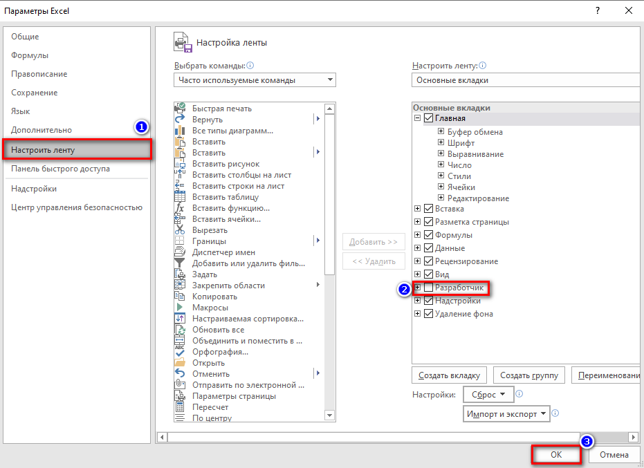Click the New Tab button
Viewport: 644px width, 468px height.
(450, 375)
